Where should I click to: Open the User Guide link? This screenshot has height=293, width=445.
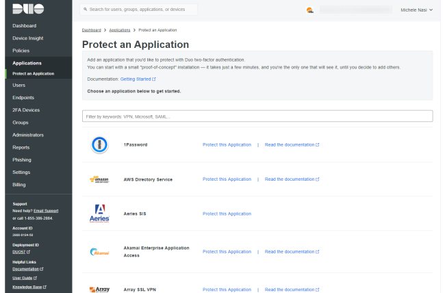click(x=25, y=278)
